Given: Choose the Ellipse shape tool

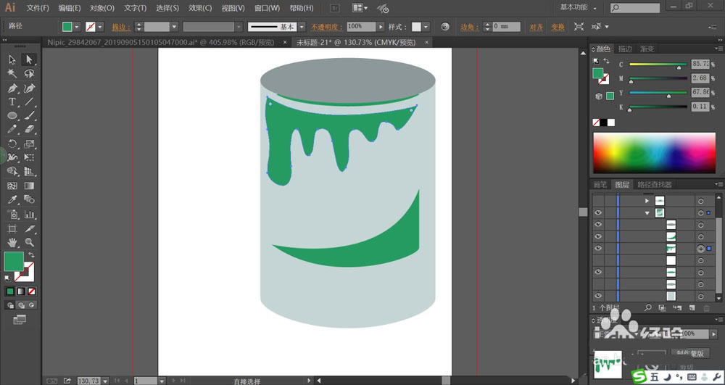Looking at the screenshot, I should coord(12,115).
